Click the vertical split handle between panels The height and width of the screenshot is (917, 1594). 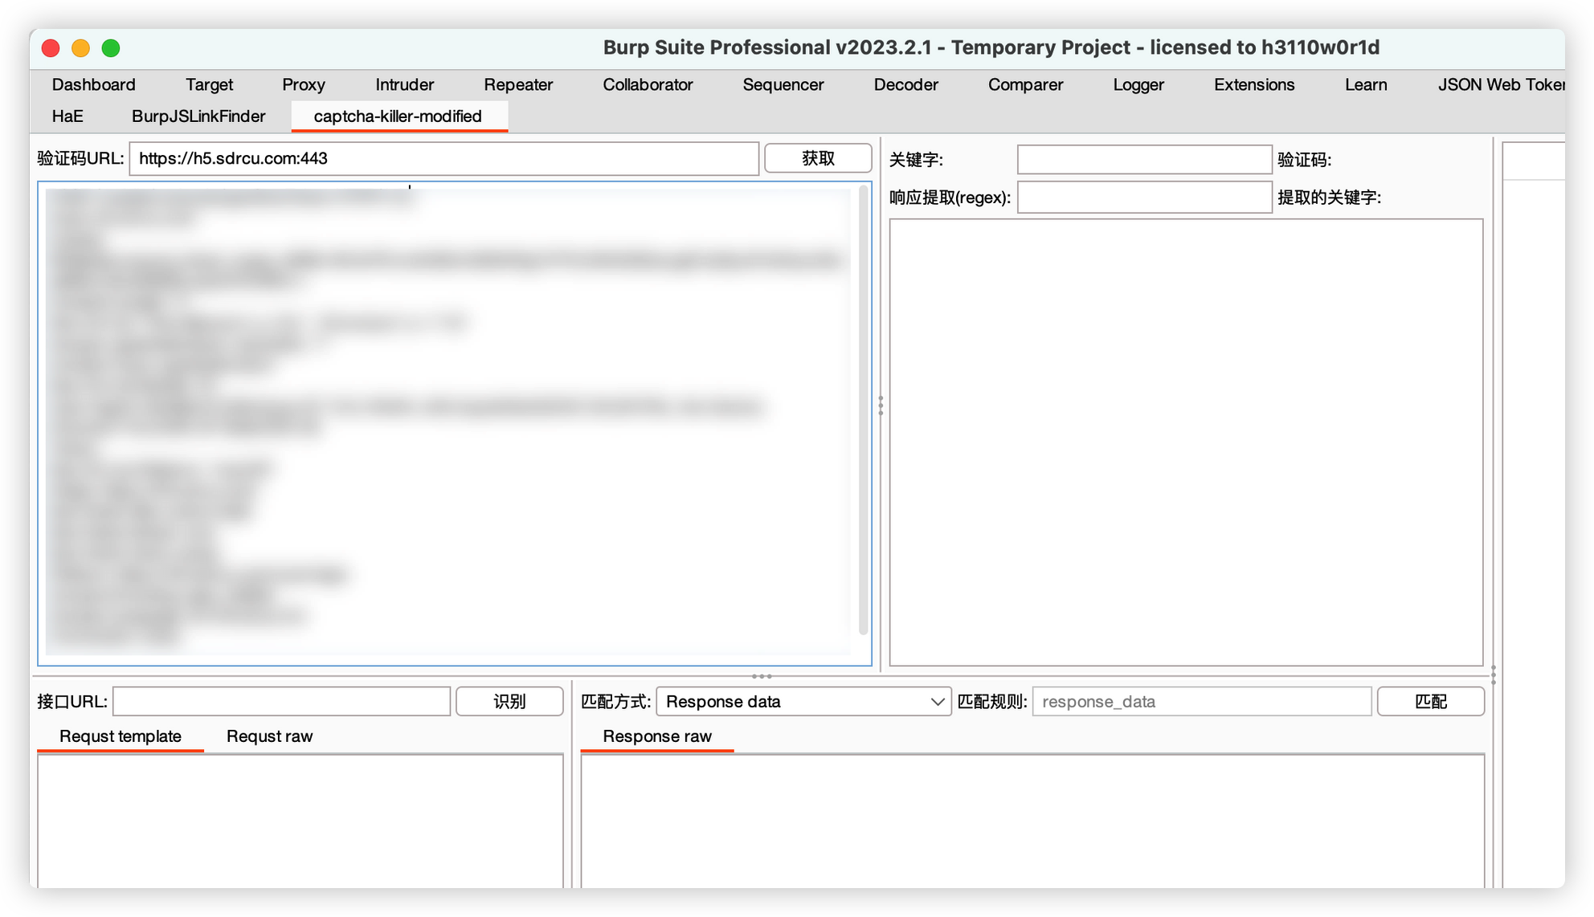pyautogui.click(x=881, y=406)
